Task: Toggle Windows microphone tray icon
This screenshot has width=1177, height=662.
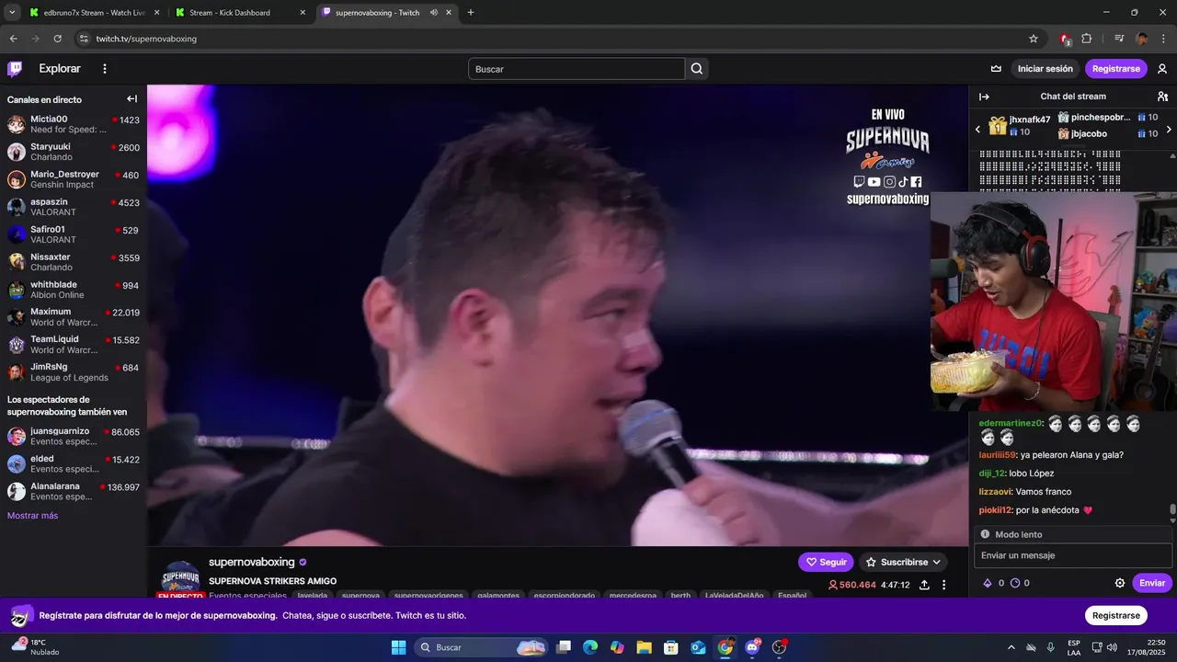Action: 1050,647
